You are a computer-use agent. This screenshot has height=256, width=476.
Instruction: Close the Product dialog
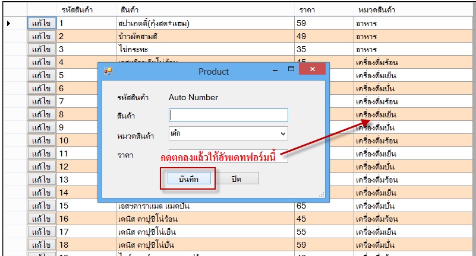(x=312, y=69)
